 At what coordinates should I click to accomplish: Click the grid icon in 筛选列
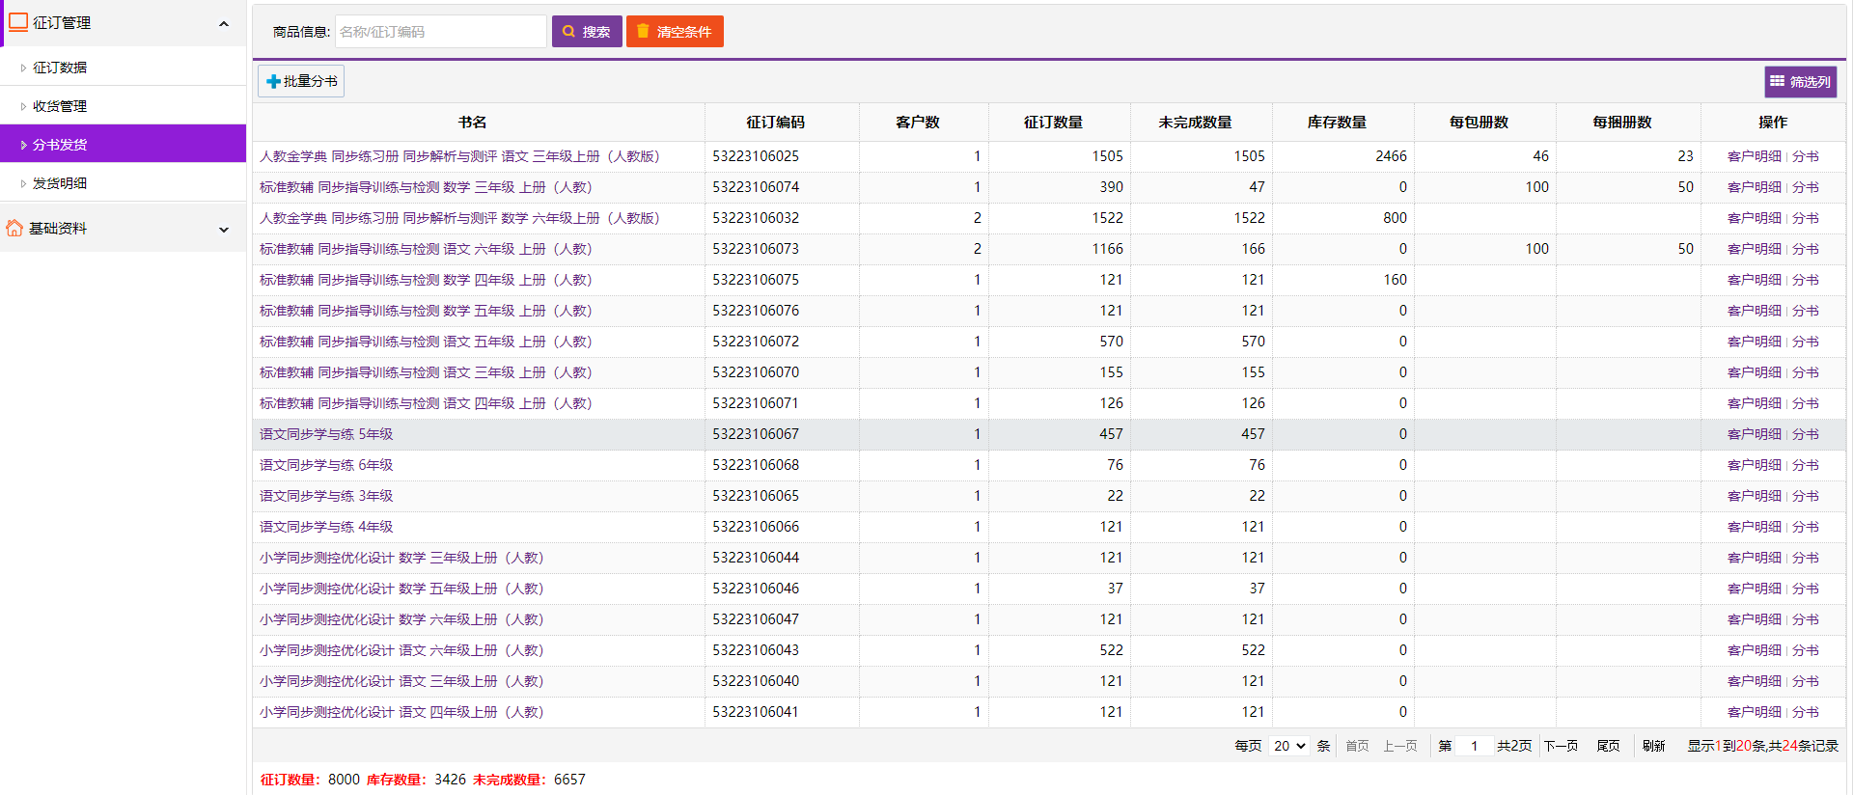coord(1777,82)
